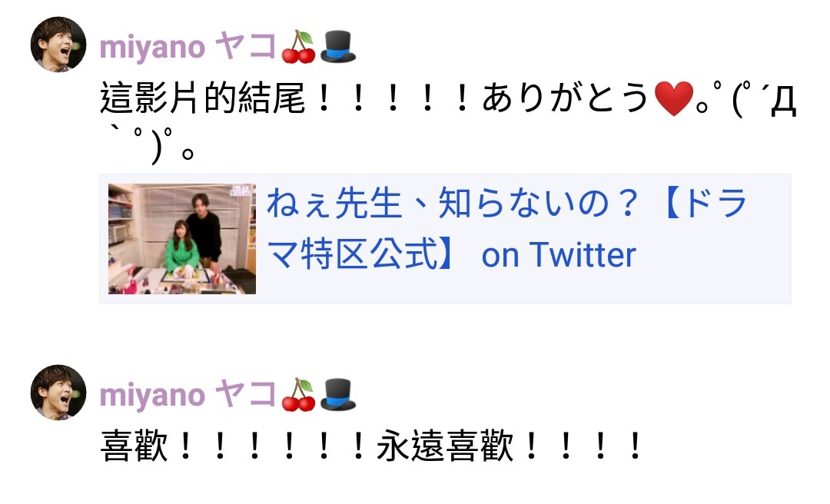Click the top hat emoji in the second username

click(337, 395)
